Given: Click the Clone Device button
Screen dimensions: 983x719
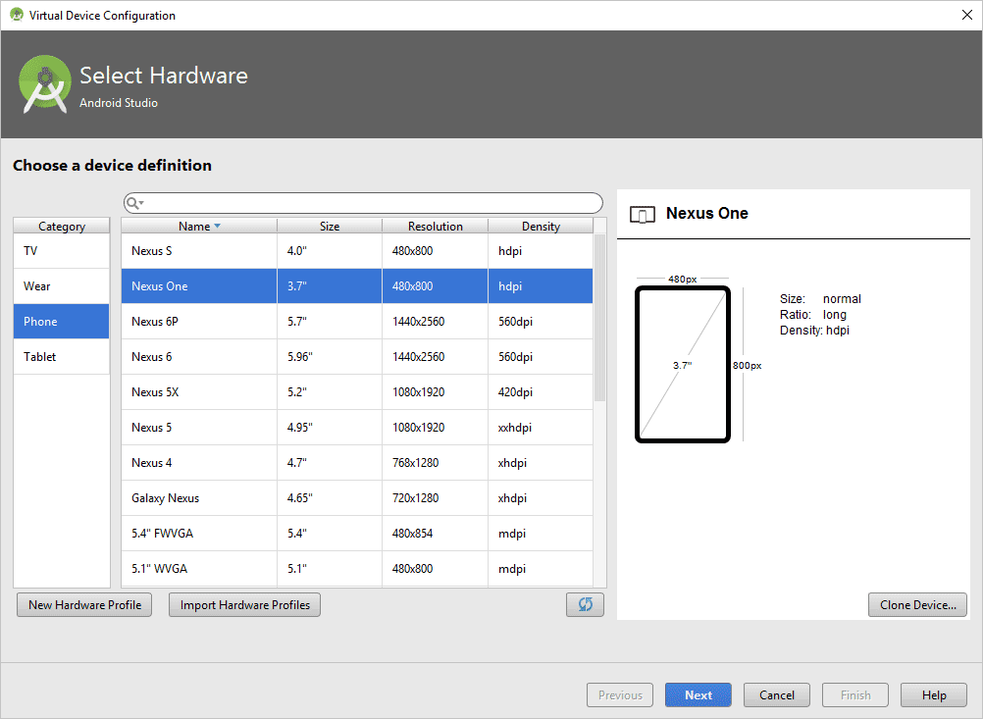Looking at the screenshot, I should coord(917,604).
